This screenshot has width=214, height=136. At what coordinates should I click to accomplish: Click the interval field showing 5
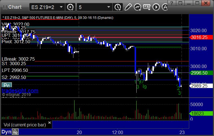pos(95,7)
